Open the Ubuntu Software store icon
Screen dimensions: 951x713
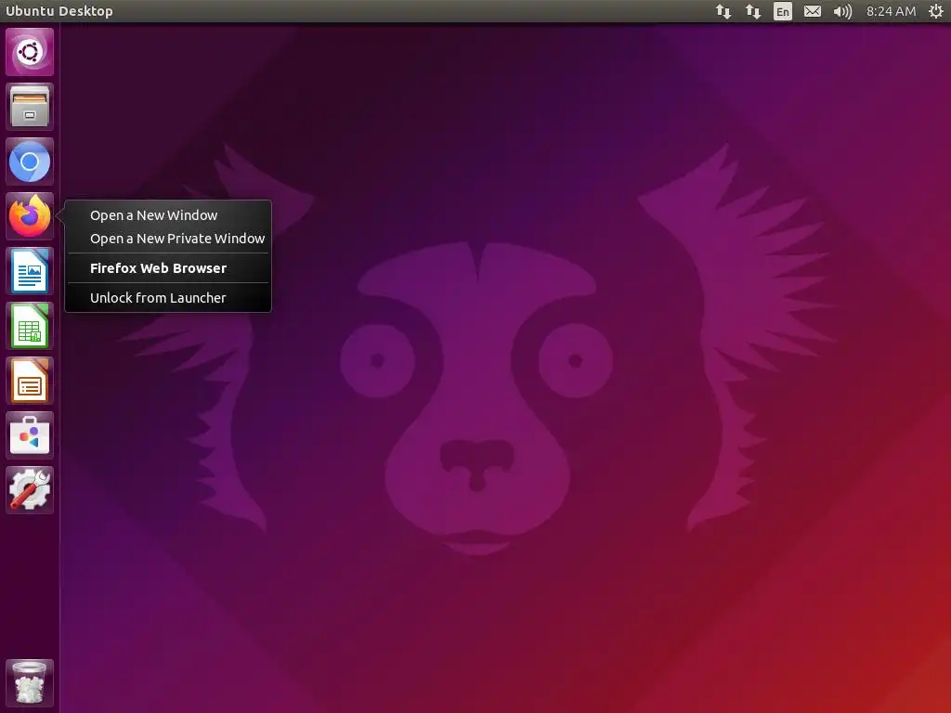click(29, 435)
